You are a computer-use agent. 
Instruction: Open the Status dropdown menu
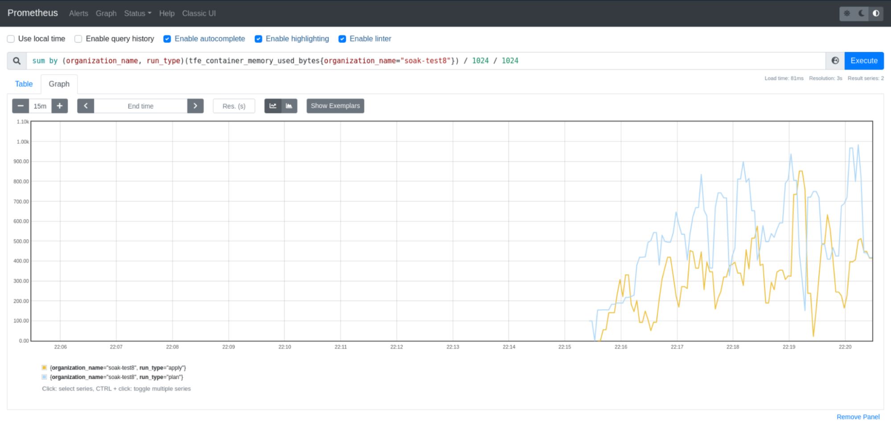(137, 13)
